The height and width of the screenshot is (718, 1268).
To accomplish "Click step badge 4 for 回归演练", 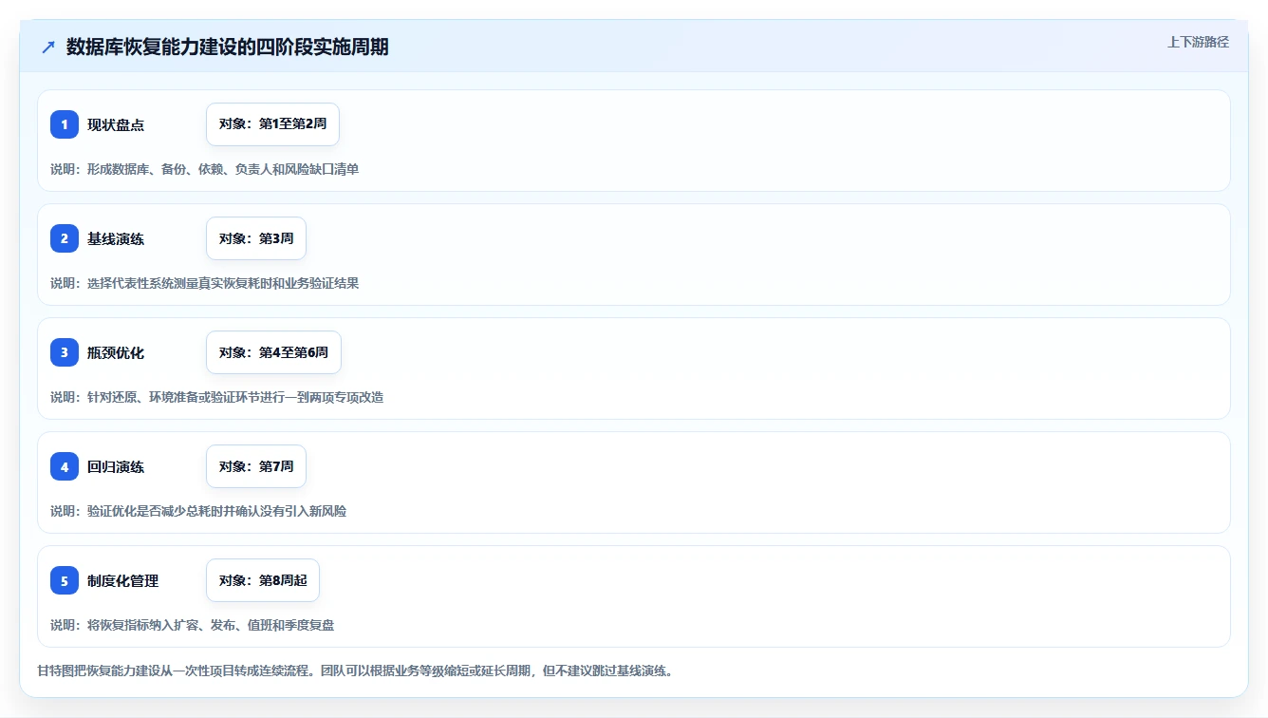I will pyautogui.click(x=65, y=466).
